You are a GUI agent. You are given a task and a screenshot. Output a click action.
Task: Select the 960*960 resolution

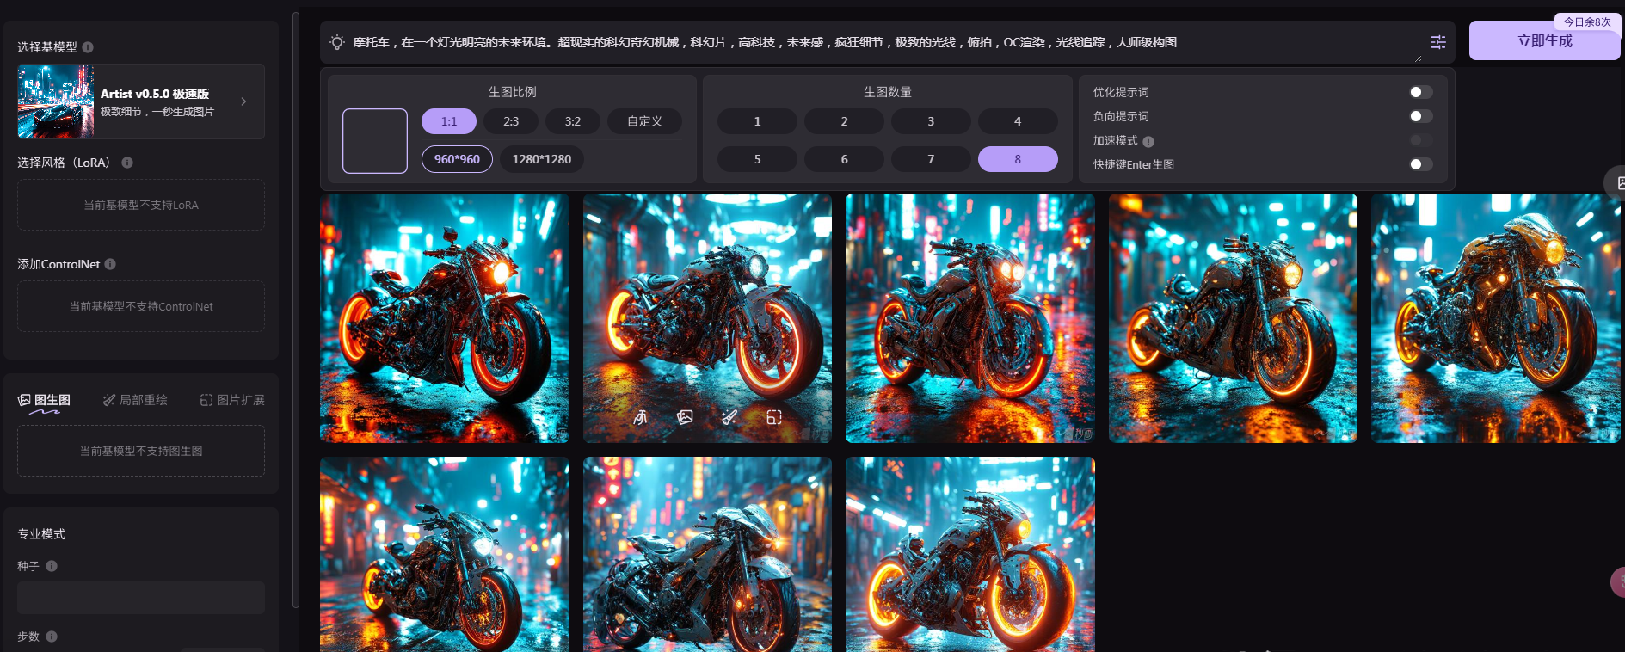pyautogui.click(x=457, y=159)
